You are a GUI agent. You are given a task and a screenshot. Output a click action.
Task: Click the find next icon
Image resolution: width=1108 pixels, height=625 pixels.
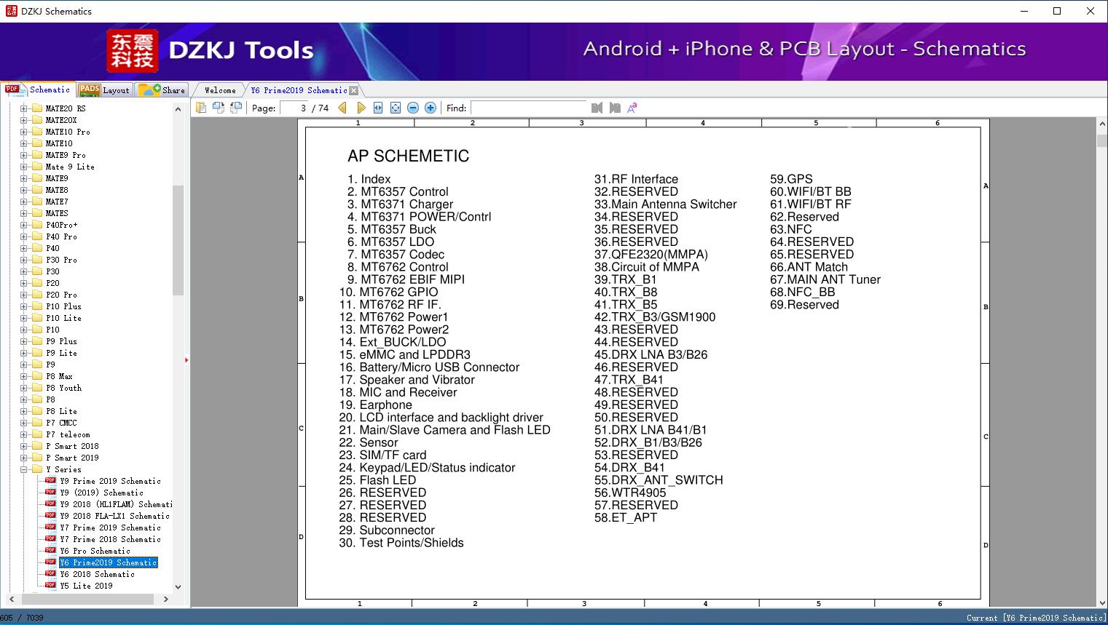615,108
